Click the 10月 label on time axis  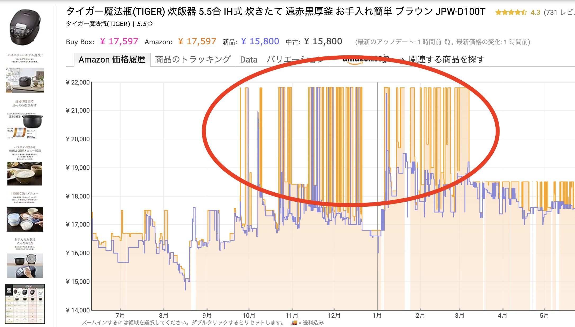(x=249, y=315)
